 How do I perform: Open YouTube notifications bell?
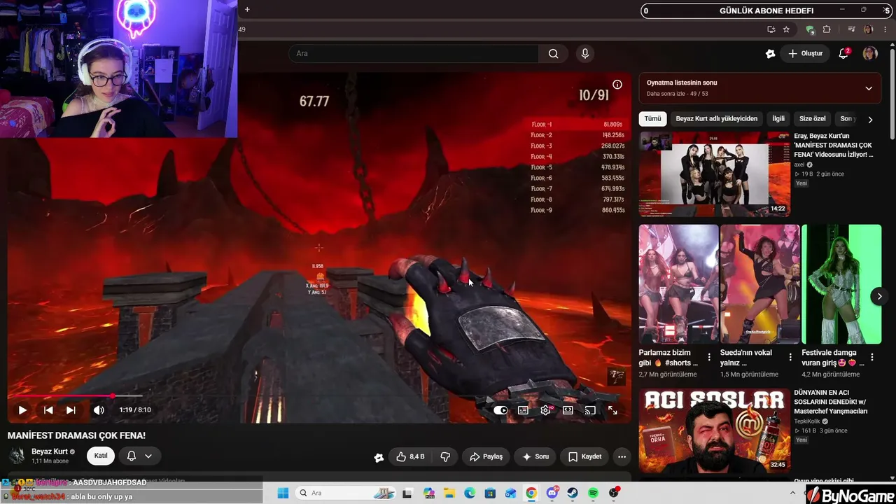(x=843, y=54)
